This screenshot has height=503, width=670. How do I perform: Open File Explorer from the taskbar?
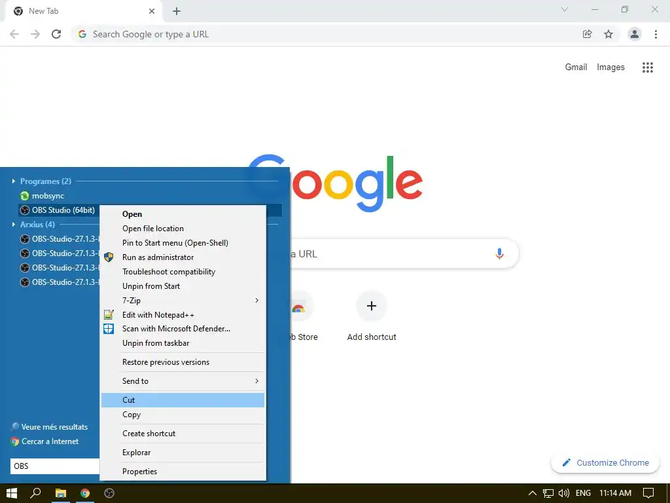[x=61, y=493]
